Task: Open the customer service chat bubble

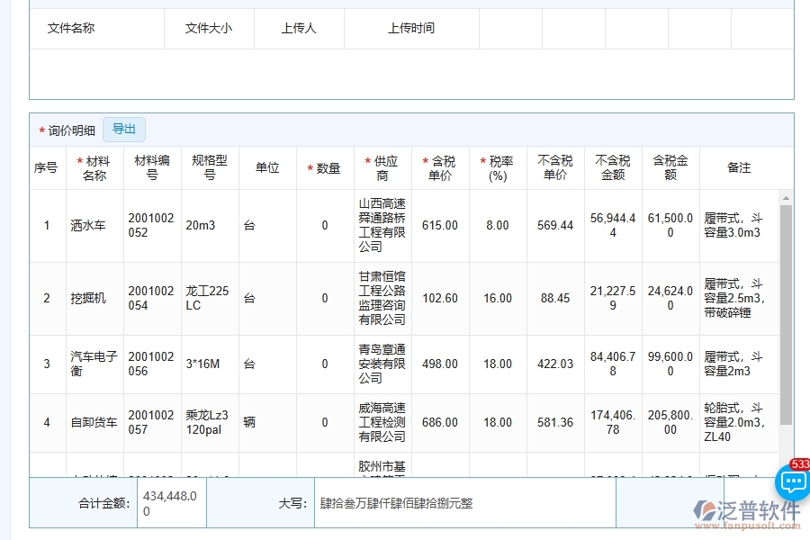Action: click(792, 482)
